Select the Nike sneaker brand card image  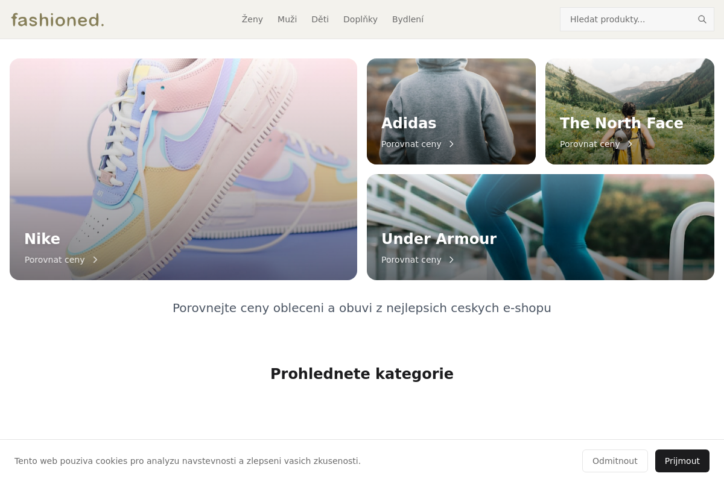tap(183, 169)
